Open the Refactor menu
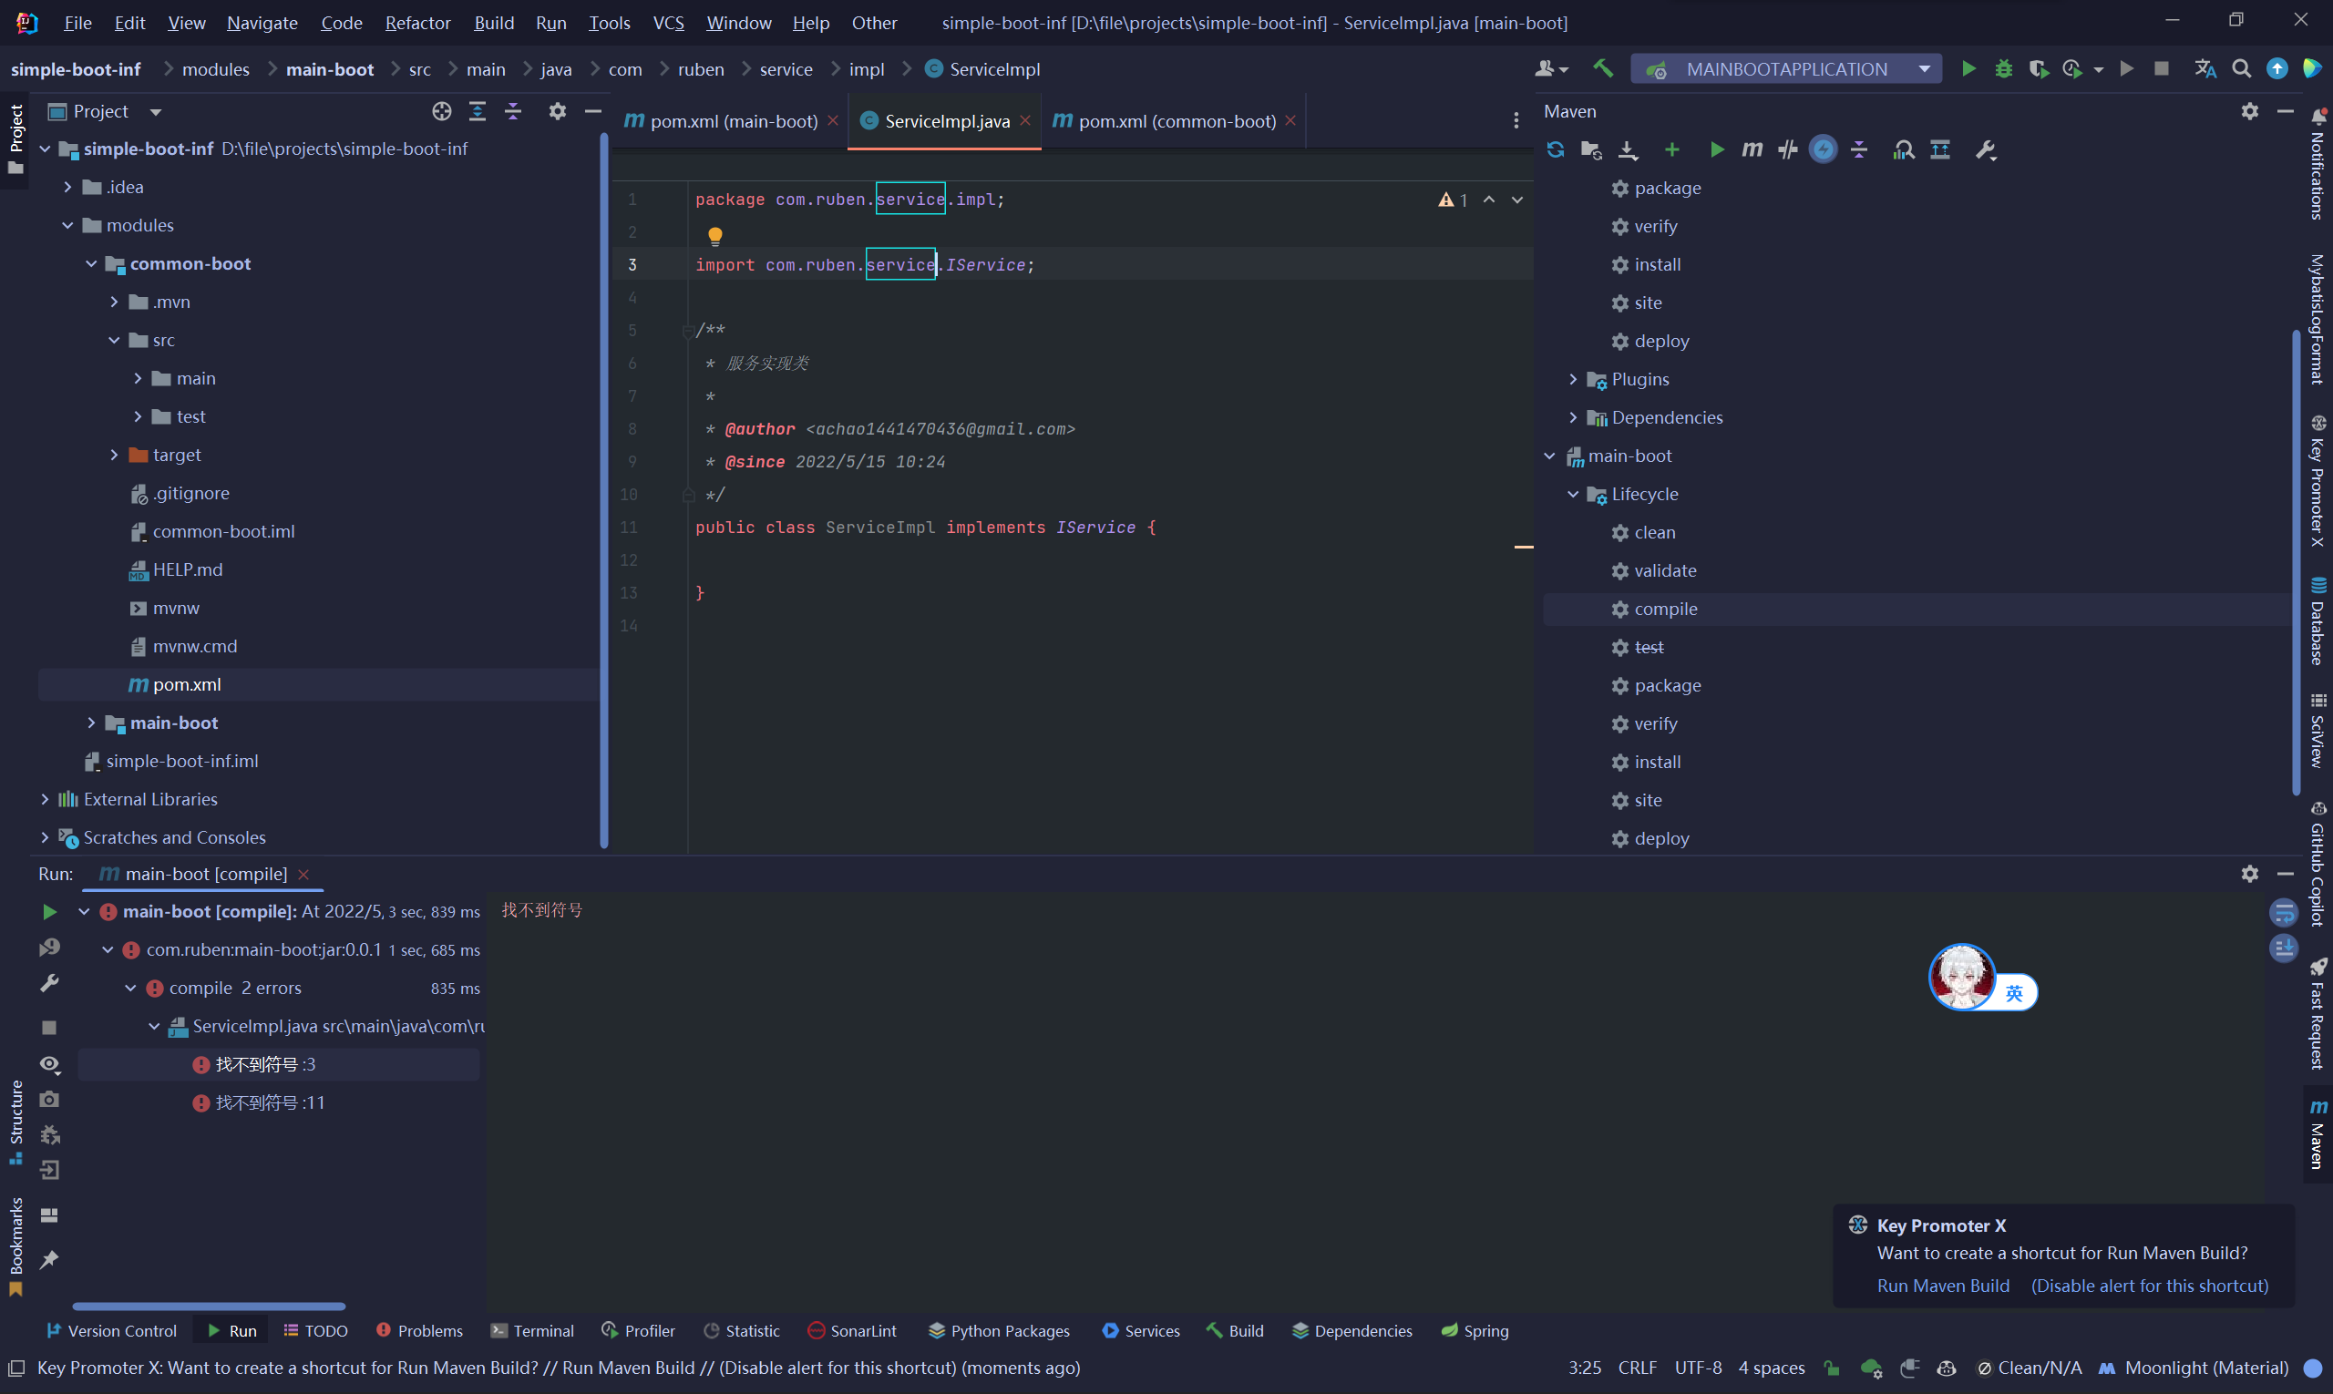 tap(417, 23)
